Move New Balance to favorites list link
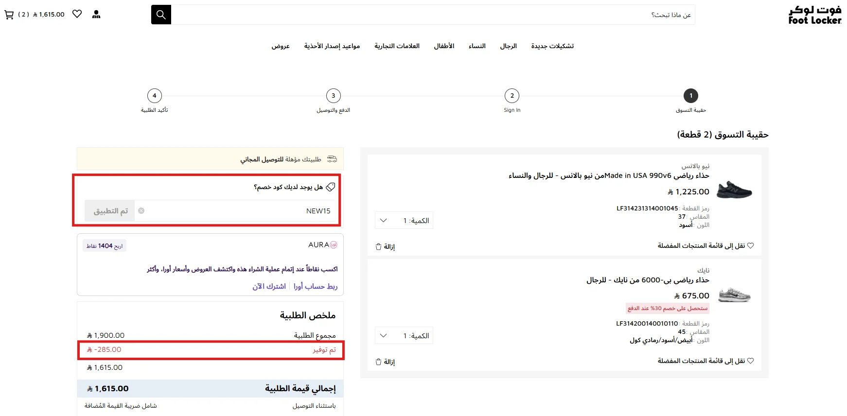Screen dimensions: 847x416 coord(701,246)
